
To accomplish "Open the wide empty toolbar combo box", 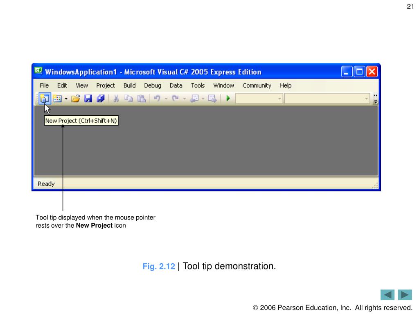I will pyautogui.click(x=327, y=99).
